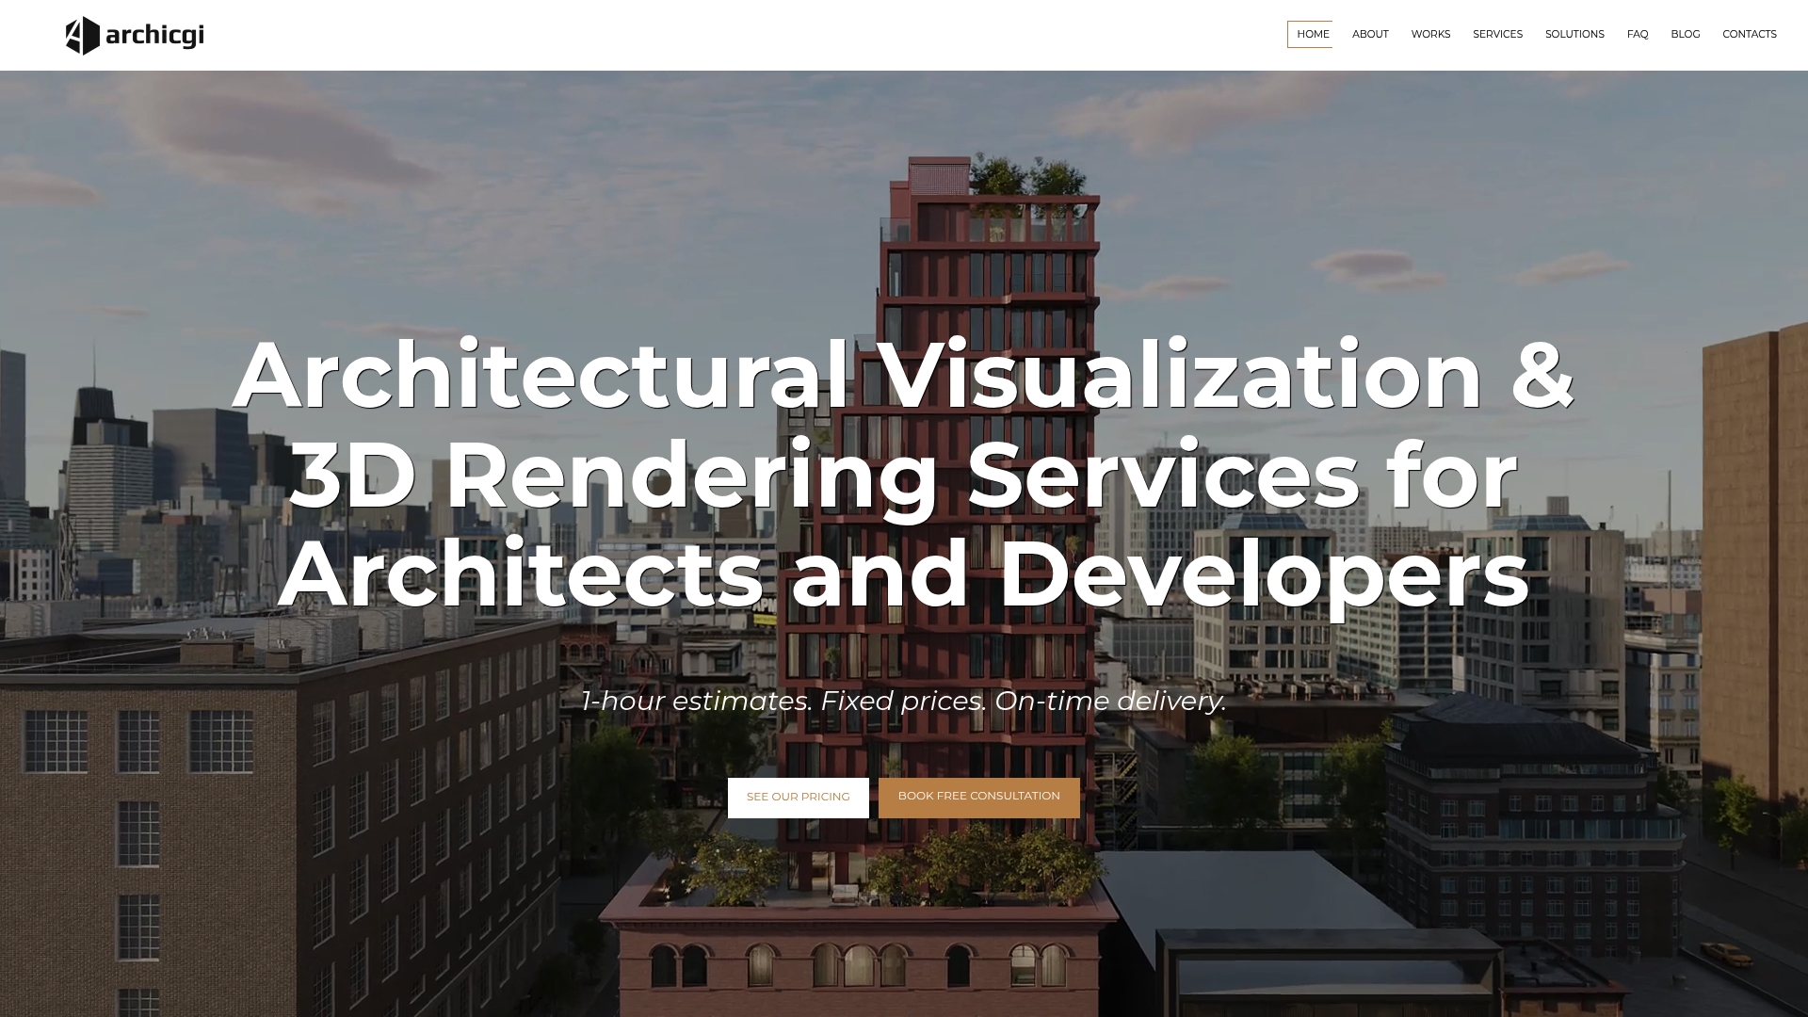Viewport: 1808px width, 1017px height.
Task: Open the CONTACTS page
Action: click(1750, 34)
